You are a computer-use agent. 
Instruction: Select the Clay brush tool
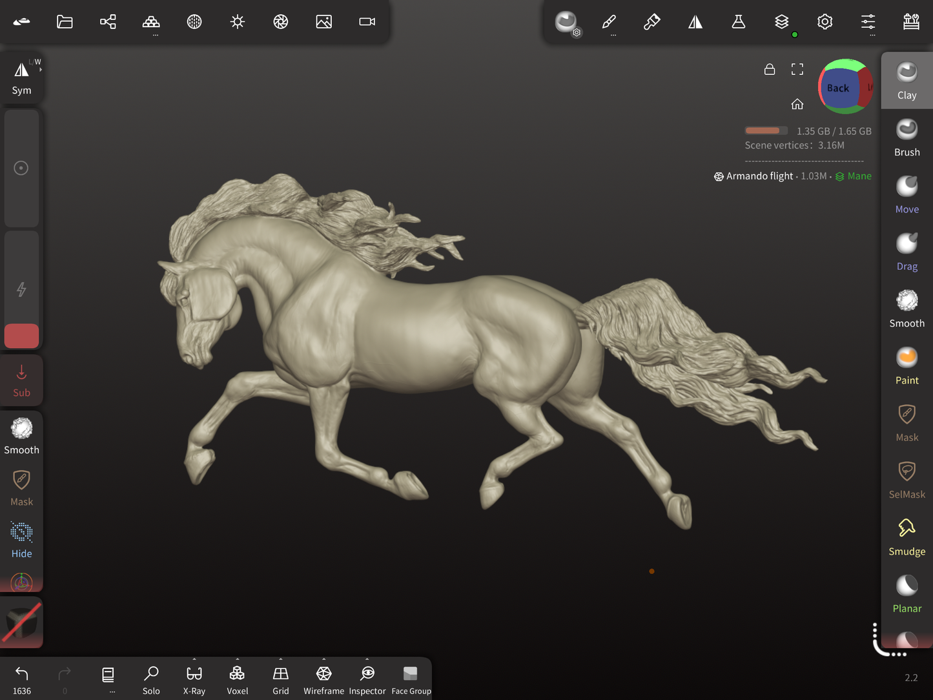[907, 81]
